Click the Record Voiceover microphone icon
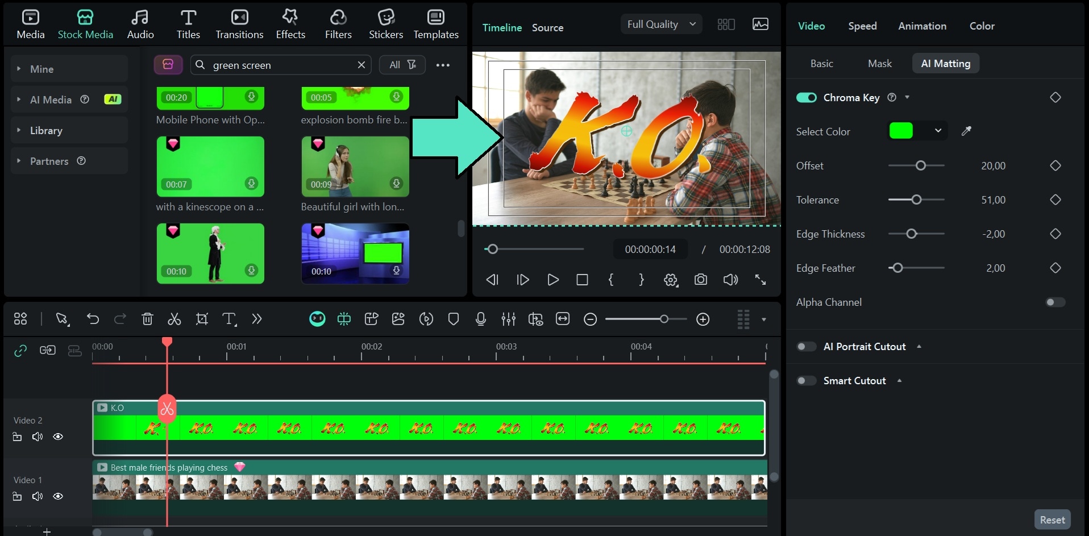Image resolution: width=1089 pixels, height=536 pixels. click(480, 319)
